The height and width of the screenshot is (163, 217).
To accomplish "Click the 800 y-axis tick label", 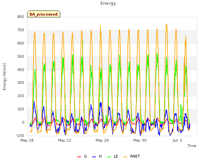I will coord(21,17).
